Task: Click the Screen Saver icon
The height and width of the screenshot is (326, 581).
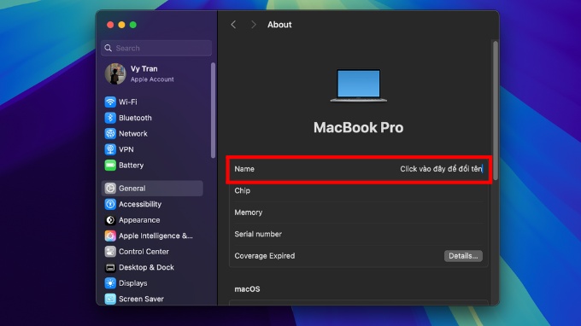Action: click(x=110, y=299)
